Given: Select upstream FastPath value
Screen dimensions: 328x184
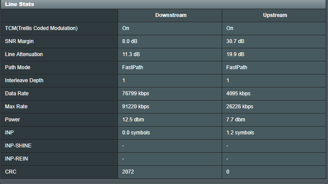Looking at the screenshot, I should (x=237, y=67).
